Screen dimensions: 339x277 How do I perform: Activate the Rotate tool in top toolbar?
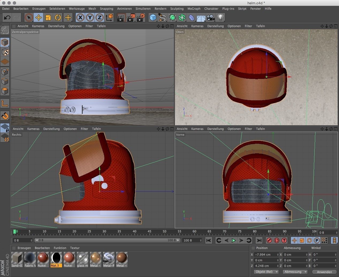tap(58, 18)
